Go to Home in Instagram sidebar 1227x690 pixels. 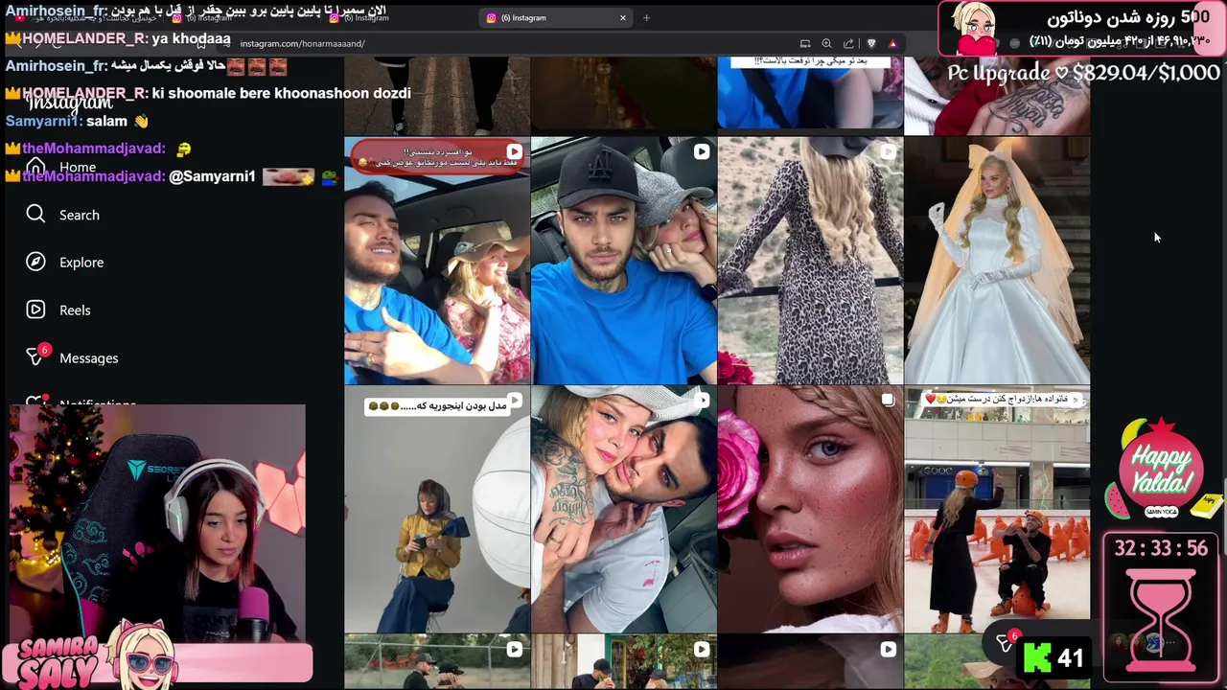pos(61,167)
